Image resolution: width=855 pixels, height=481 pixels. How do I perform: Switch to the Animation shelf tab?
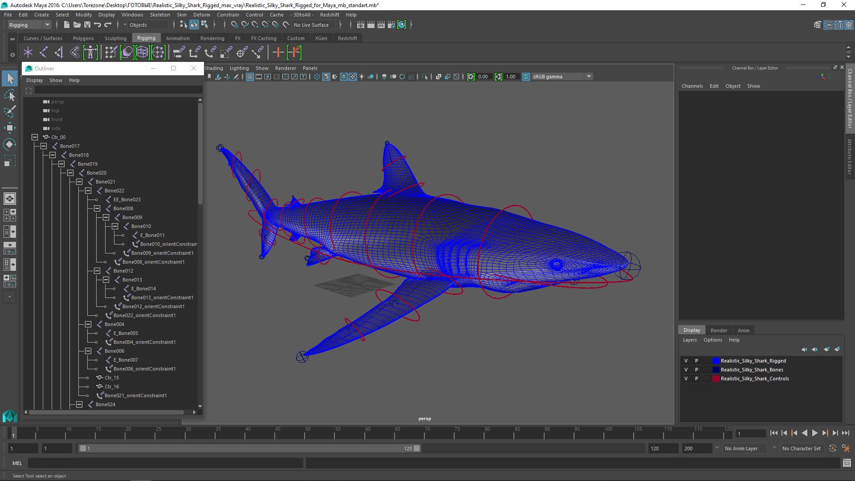click(178, 38)
